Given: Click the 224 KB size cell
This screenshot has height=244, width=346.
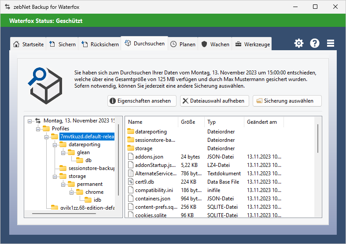Looking at the screenshot, I should (x=188, y=182).
